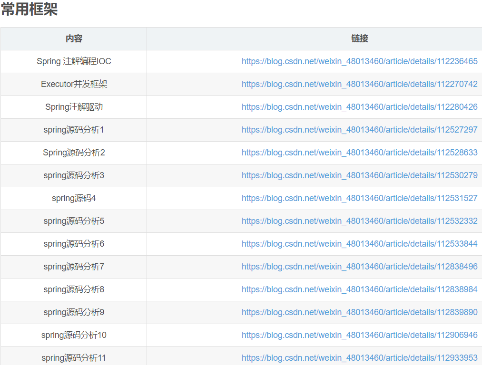Open link ending in 112528633
Screen dimensions: 482x365
pos(359,153)
